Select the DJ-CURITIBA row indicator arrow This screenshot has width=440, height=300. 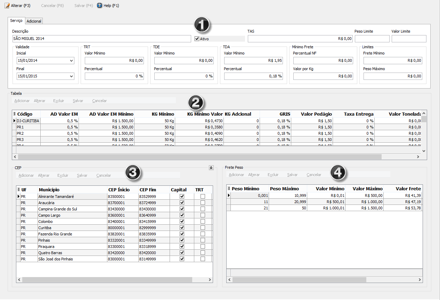pyautogui.click(x=14, y=120)
